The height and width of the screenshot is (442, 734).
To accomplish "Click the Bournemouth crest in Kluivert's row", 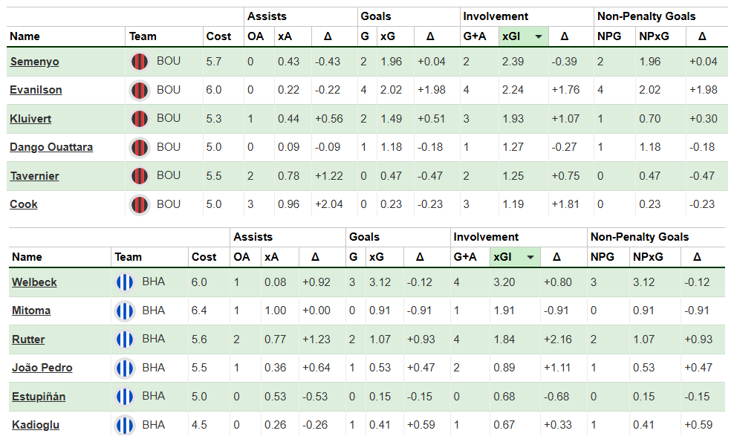I will (139, 119).
